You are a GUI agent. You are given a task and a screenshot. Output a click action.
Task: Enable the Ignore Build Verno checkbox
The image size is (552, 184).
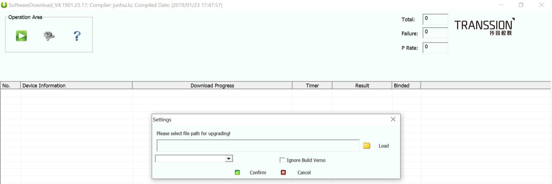[x=282, y=160]
